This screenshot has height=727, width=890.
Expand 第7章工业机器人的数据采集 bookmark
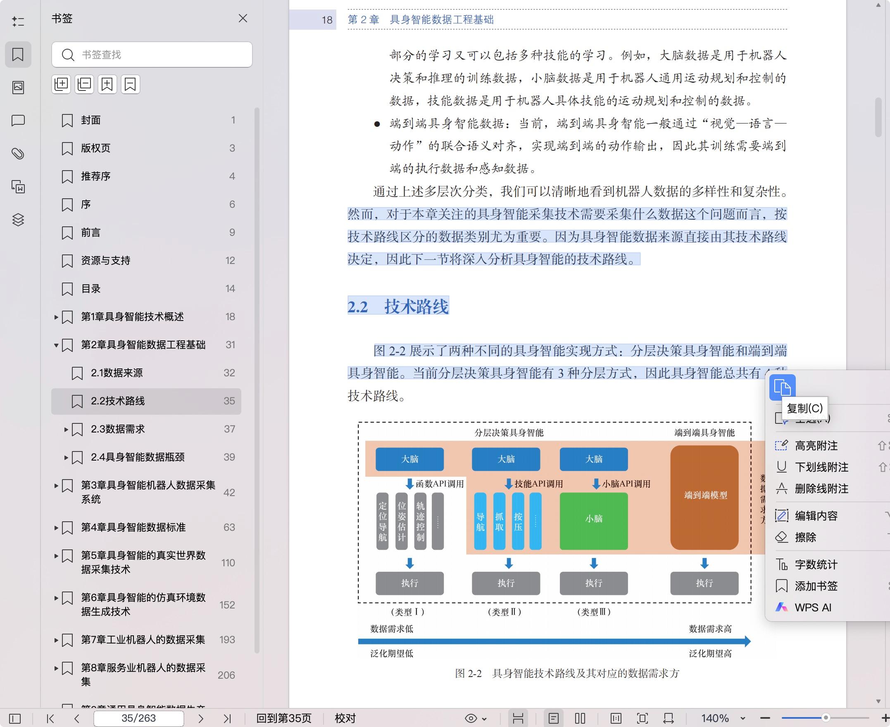56,640
